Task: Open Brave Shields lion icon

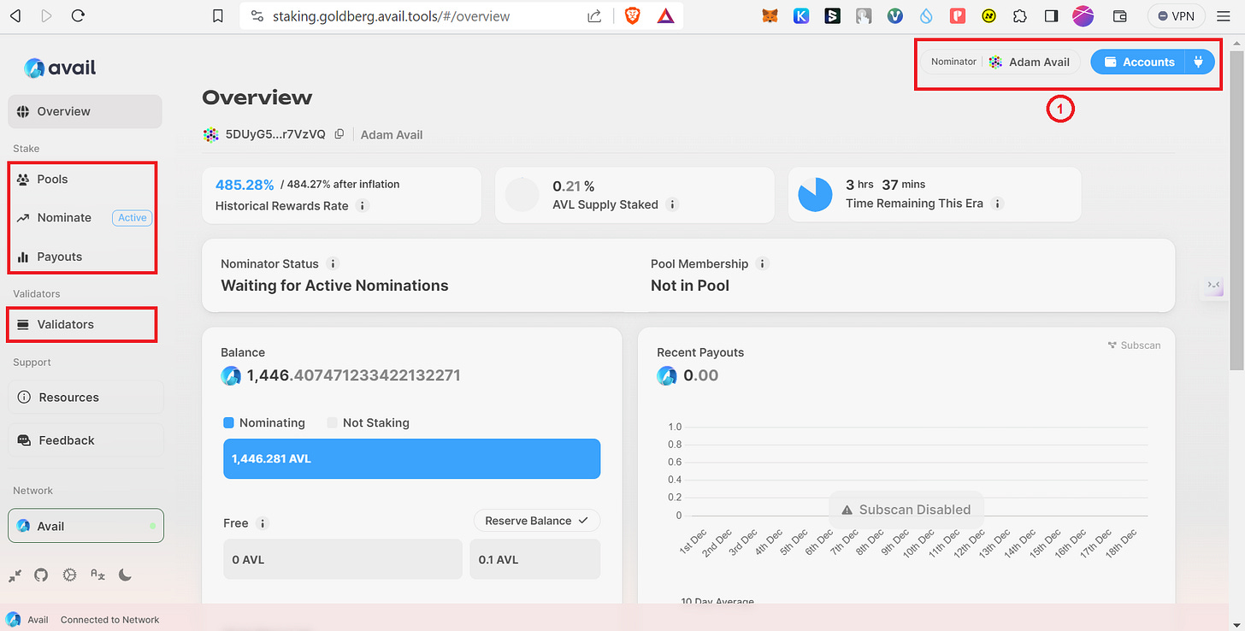Action: click(x=633, y=15)
